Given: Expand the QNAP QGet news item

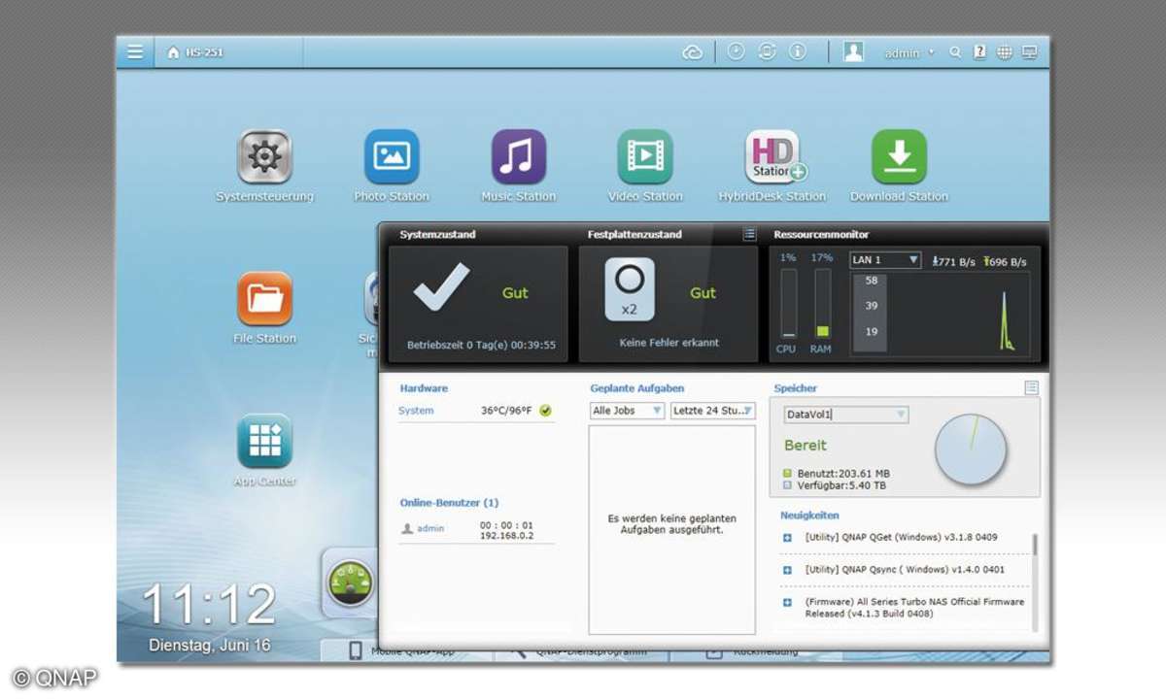Looking at the screenshot, I should [787, 537].
